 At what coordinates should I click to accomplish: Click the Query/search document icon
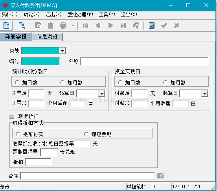pos(22,25)
